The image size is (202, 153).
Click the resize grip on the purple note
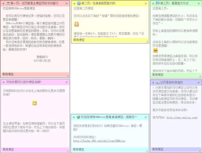[200, 151]
